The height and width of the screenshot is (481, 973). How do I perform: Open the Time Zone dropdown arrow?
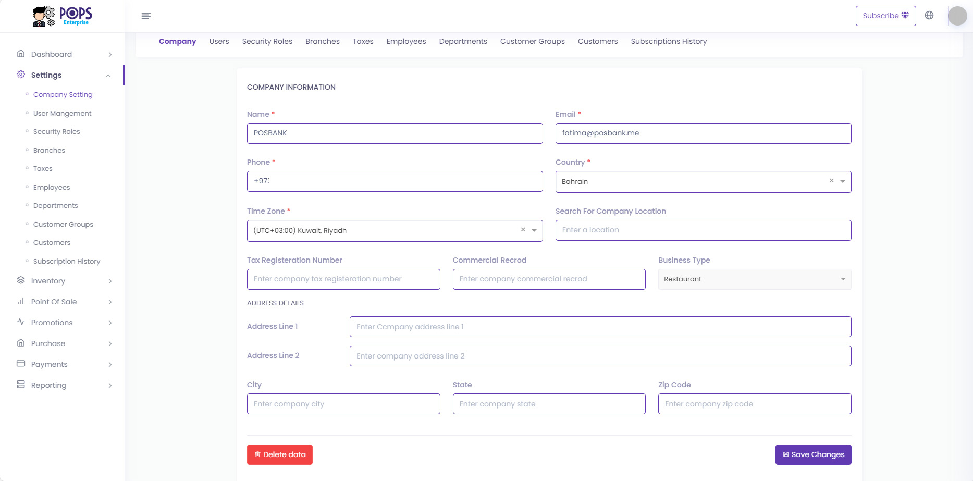534,231
